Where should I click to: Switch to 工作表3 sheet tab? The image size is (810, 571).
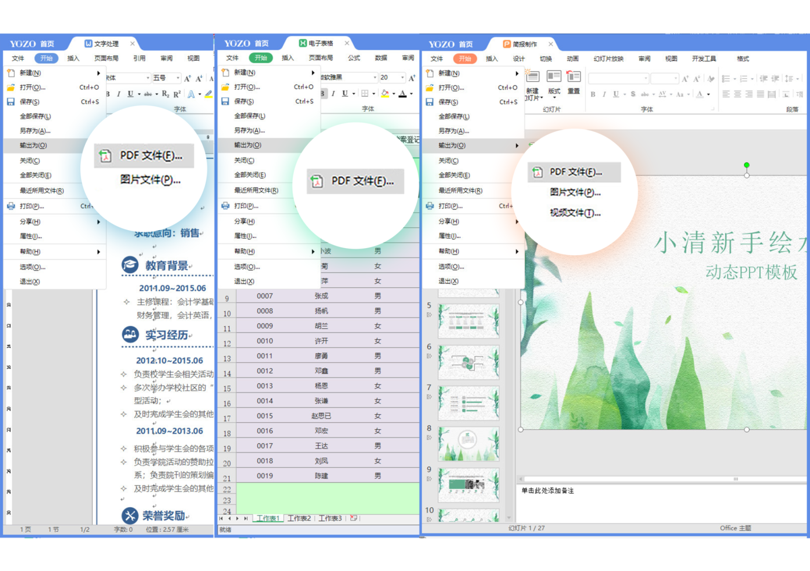[330, 518]
